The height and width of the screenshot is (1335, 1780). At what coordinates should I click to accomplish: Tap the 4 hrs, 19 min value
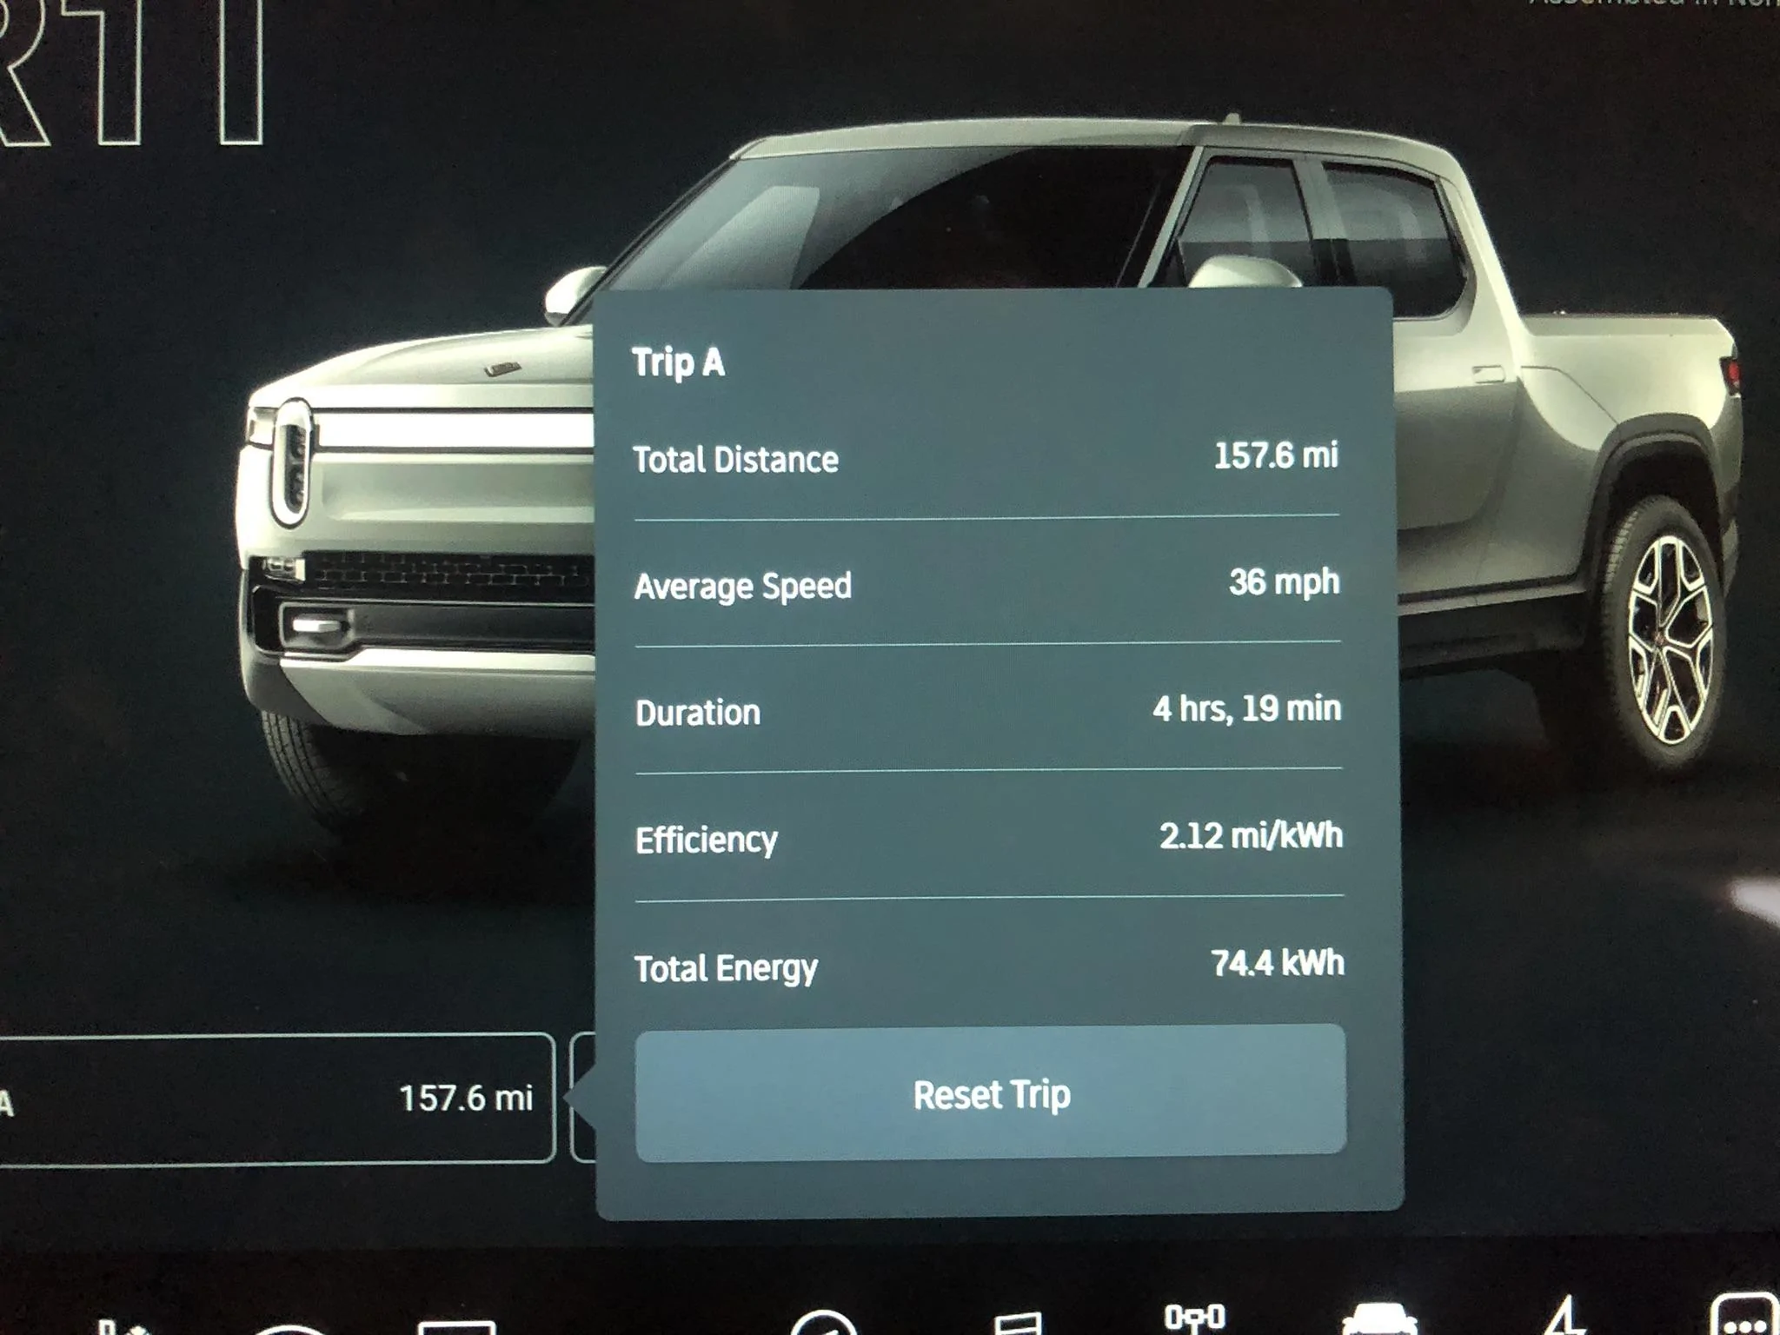1246,709
